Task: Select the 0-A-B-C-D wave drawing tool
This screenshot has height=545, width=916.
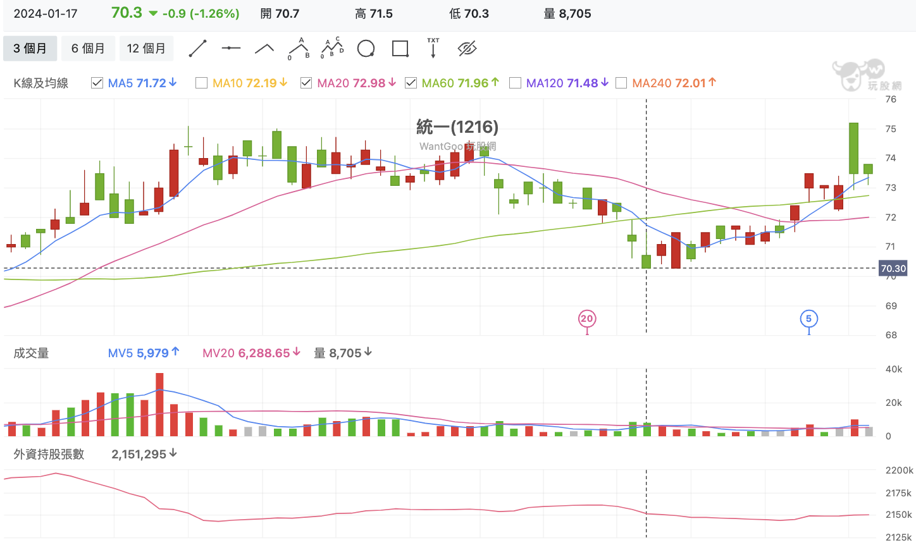Action: [332, 49]
